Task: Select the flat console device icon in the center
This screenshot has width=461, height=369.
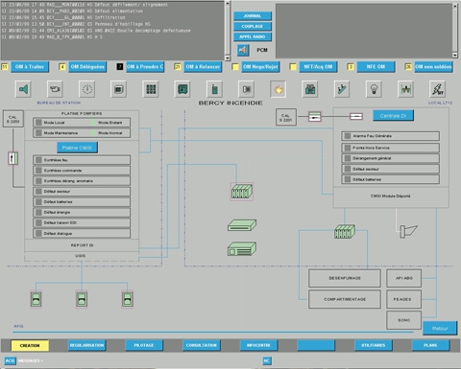Action: tap(242, 225)
